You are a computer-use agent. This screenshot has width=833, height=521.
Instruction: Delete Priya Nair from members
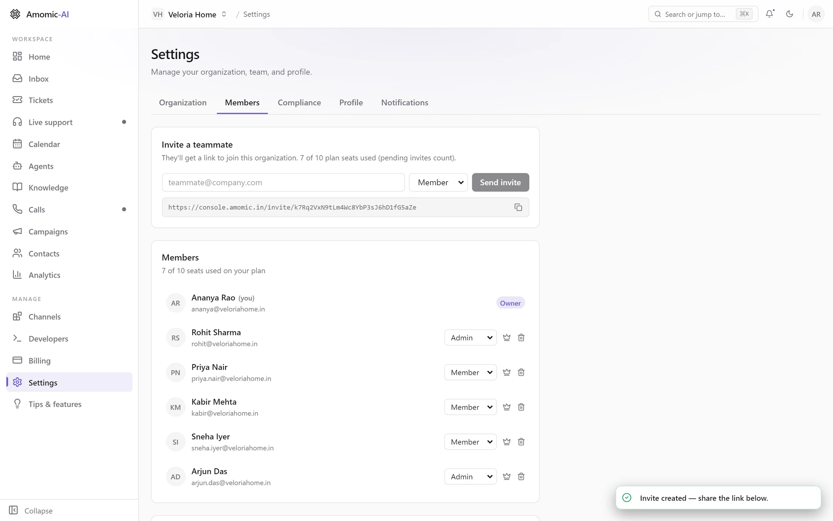pyautogui.click(x=521, y=372)
